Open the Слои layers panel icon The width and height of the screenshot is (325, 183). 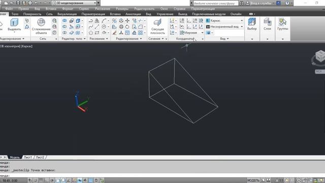tap(267, 22)
